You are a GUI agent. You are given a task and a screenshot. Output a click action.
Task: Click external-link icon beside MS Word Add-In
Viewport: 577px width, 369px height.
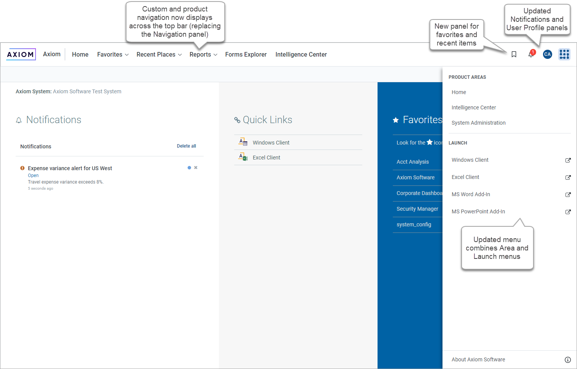pos(568,195)
